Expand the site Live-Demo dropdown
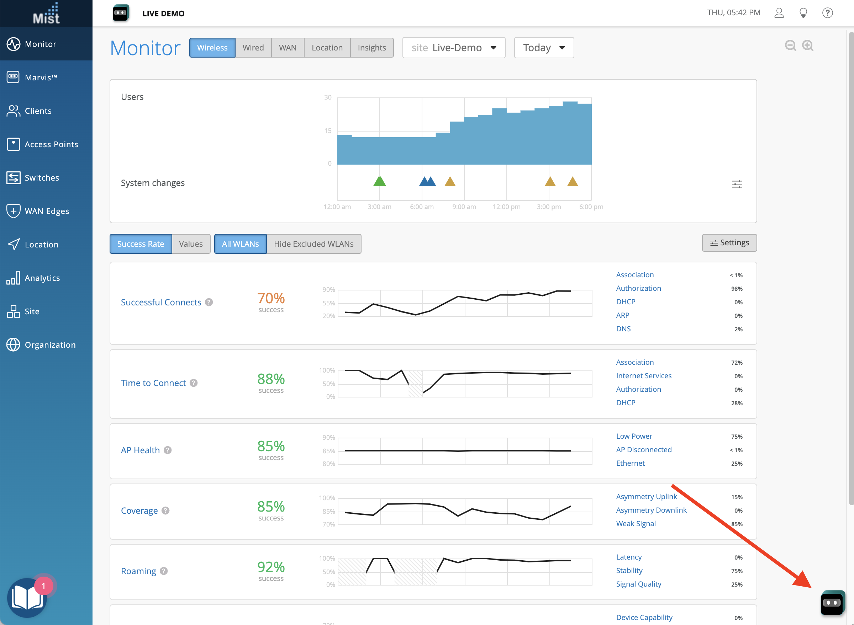The height and width of the screenshot is (625, 854). pos(453,48)
